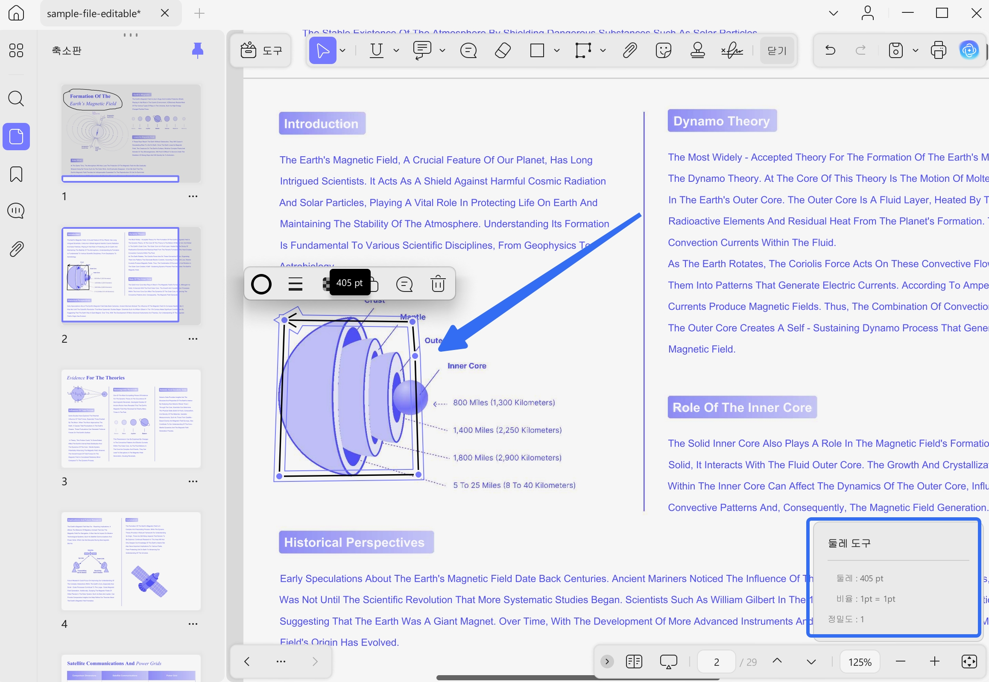The image size is (989, 682).
Task: Open the page organizer grid icon
Action: 16,50
